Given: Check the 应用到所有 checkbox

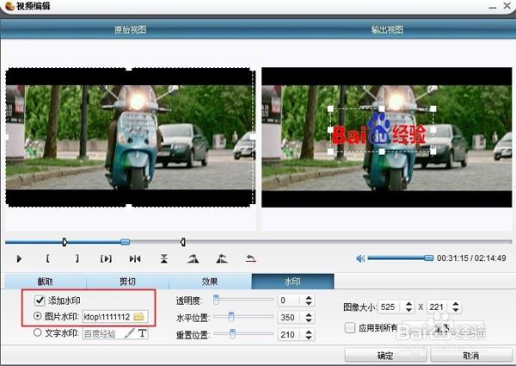Looking at the screenshot, I should pos(349,327).
